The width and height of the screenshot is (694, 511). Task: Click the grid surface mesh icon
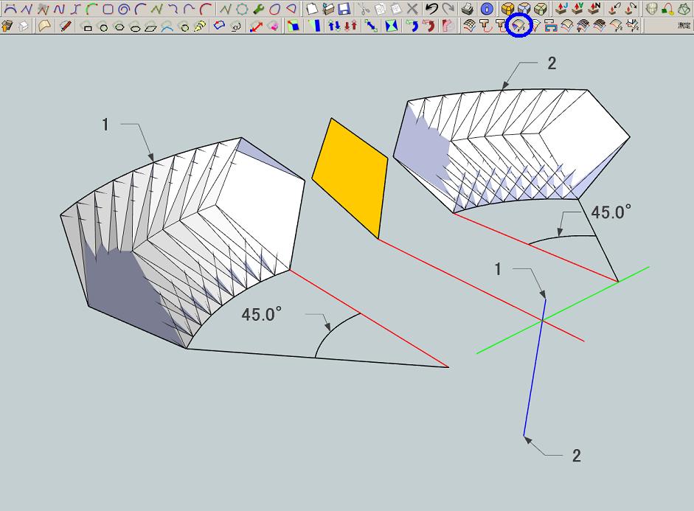469,26
